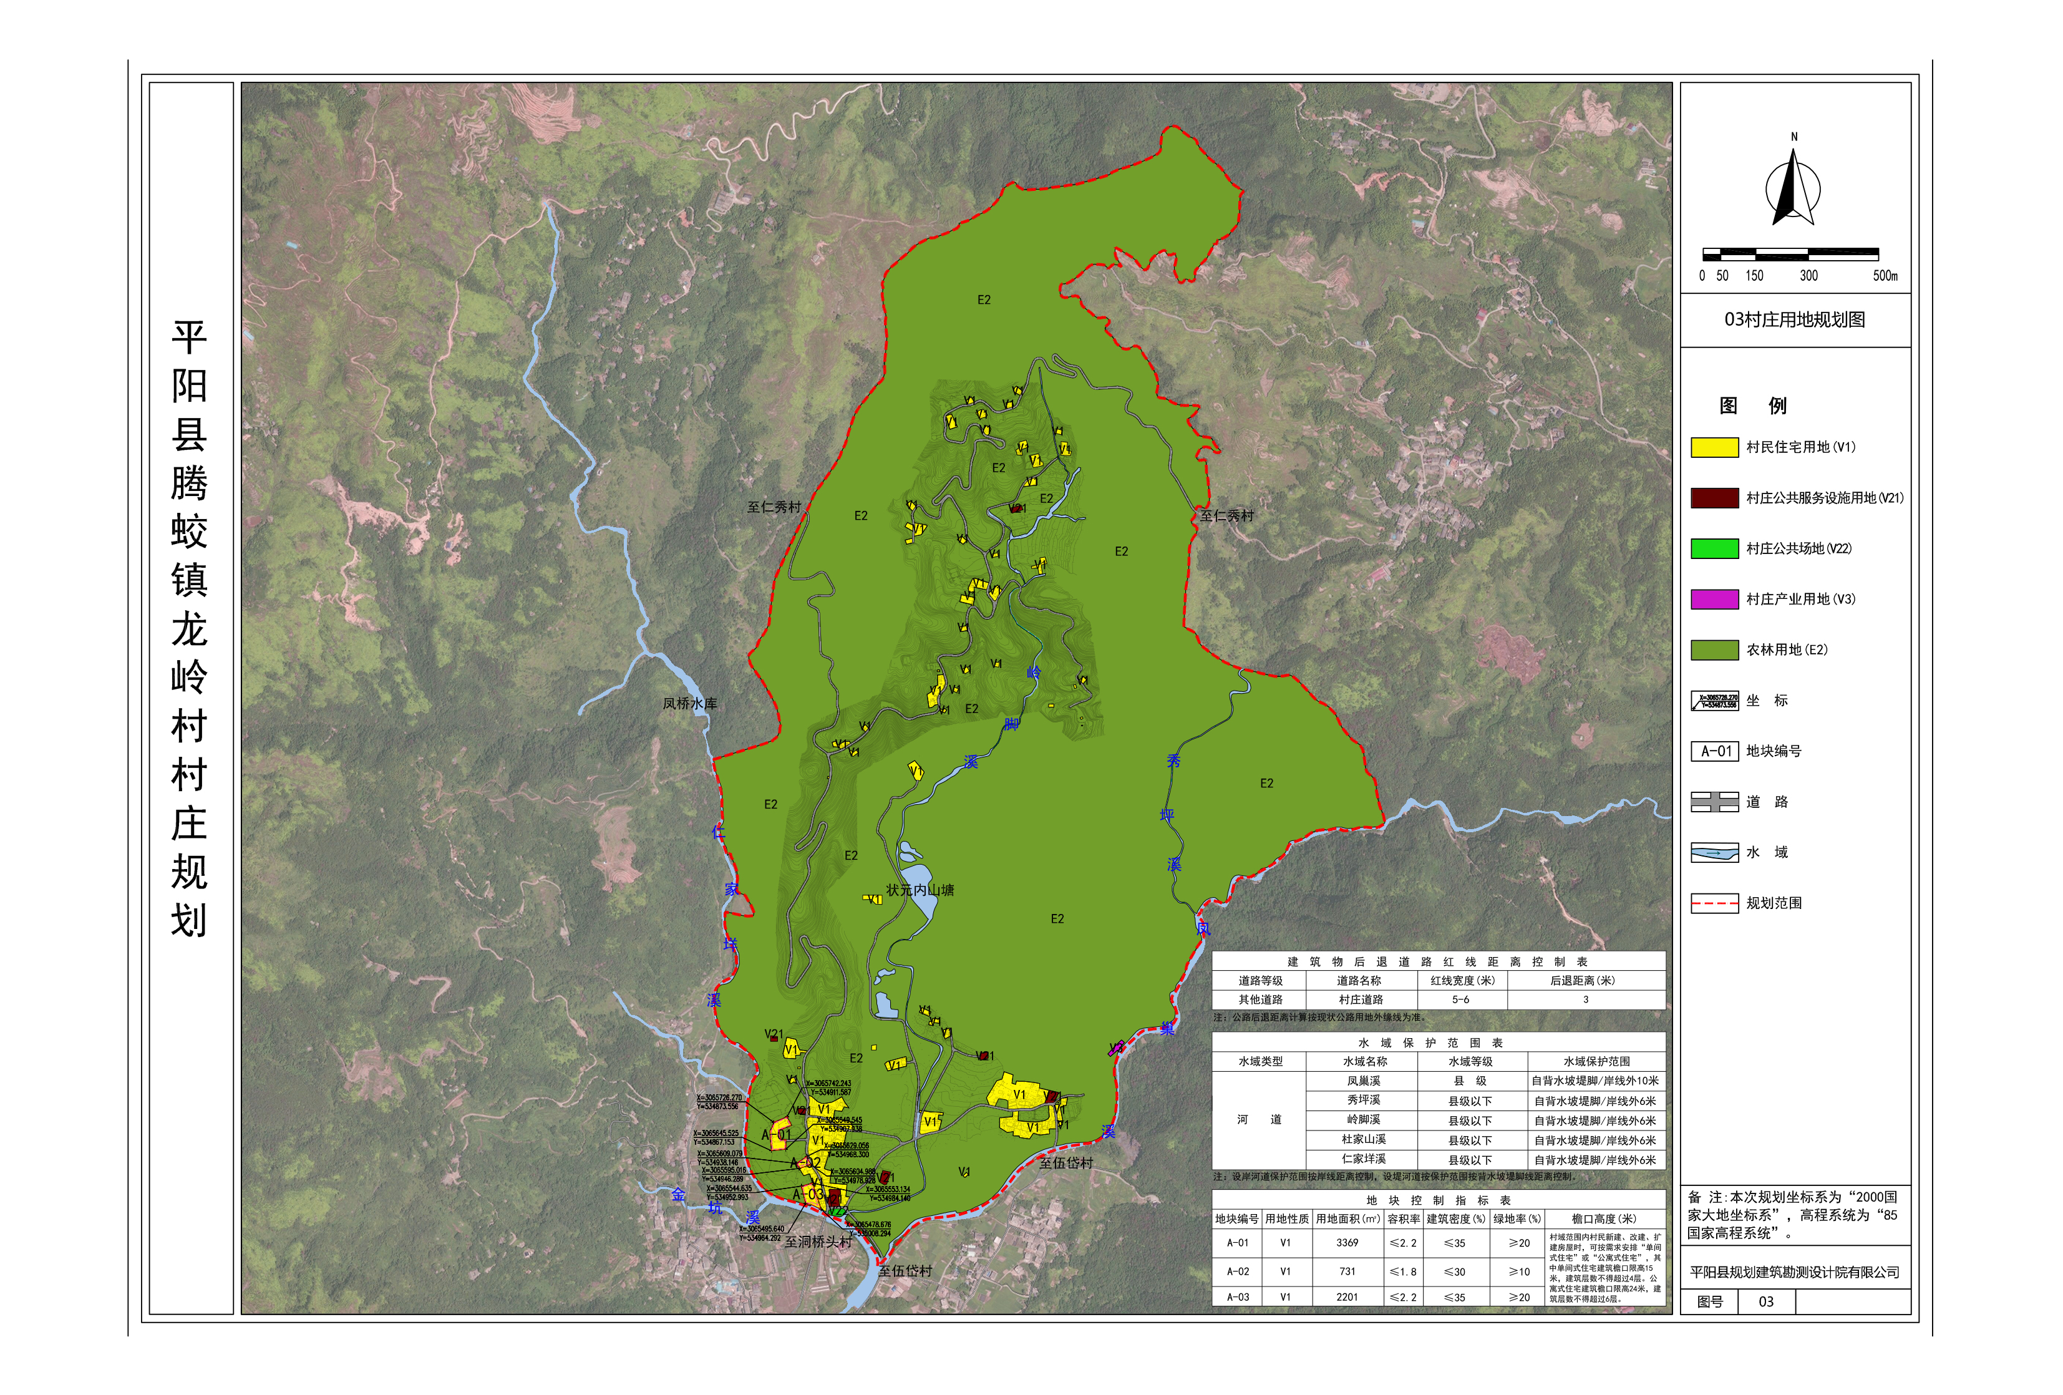Click the gray 道路 road symbol in legend
Image resolution: width=2063 pixels, height=1395 pixels.
pyautogui.click(x=1714, y=802)
